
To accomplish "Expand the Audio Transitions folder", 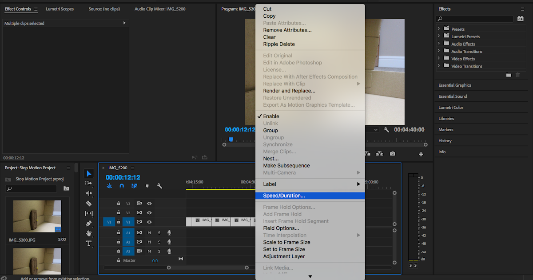I will click(x=440, y=51).
